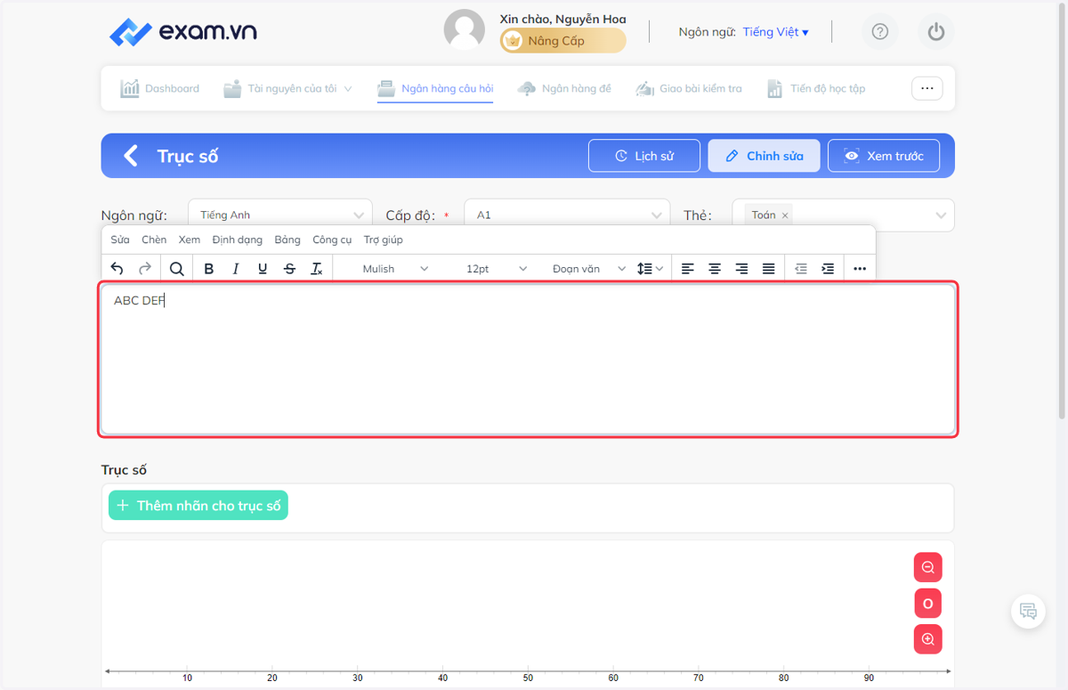Open the Trợ giúp editor menu
Viewport: 1068px width, 690px height.
click(x=384, y=239)
